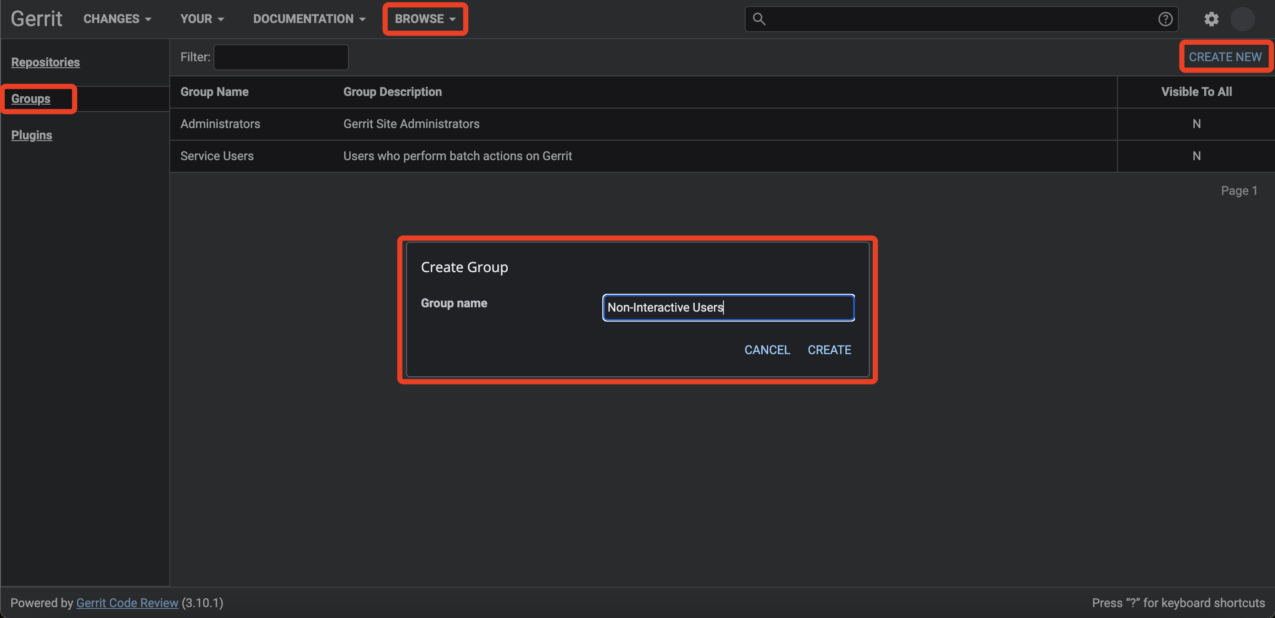Select Groups in the sidebar

(x=31, y=99)
